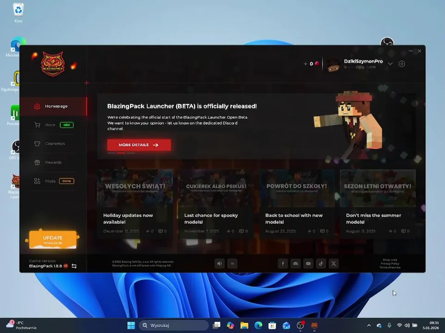Expand the account dropdown chevron
This screenshot has height=333, width=445.
pyautogui.click(x=390, y=64)
